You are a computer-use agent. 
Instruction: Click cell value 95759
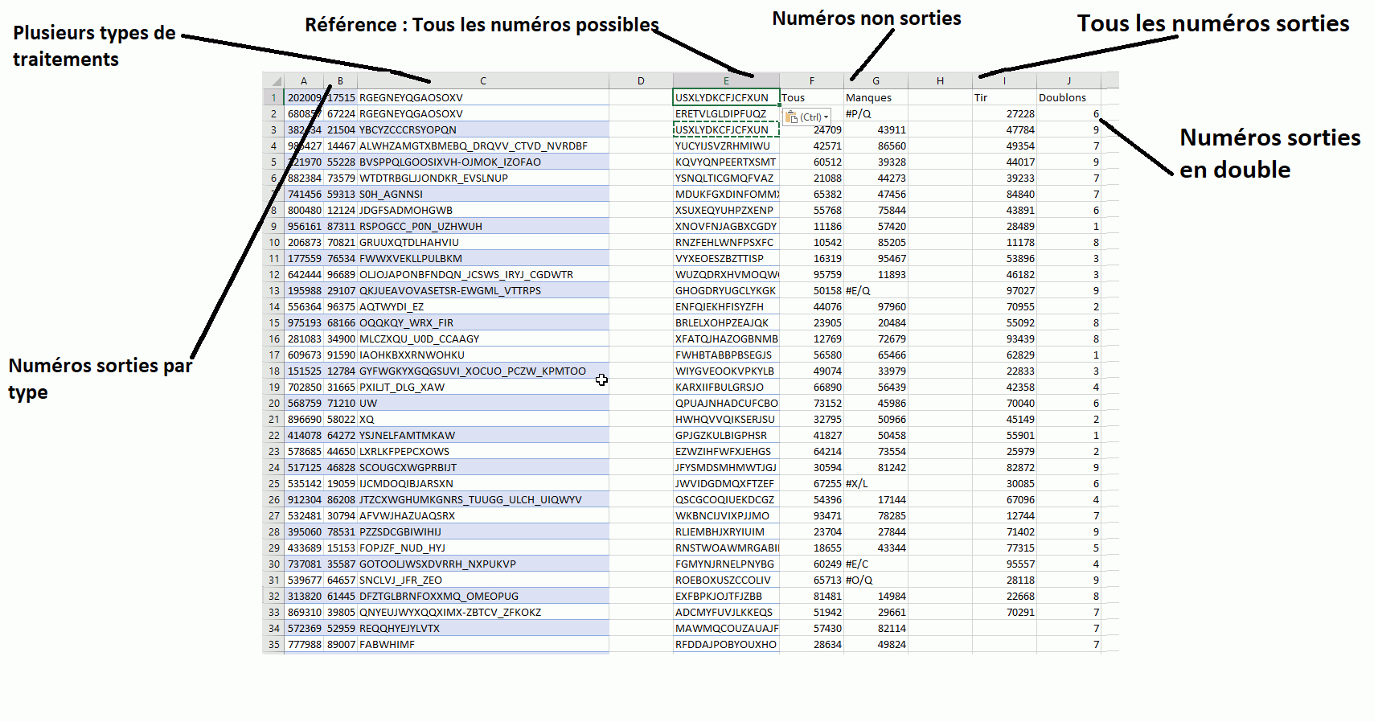[x=812, y=274]
